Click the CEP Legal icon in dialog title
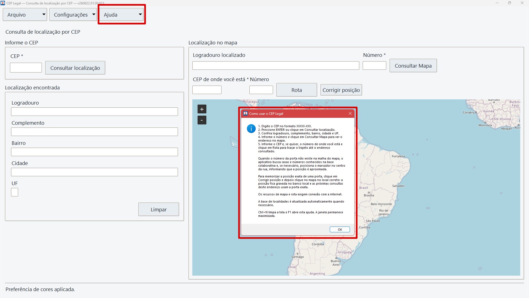 [x=245, y=113]
